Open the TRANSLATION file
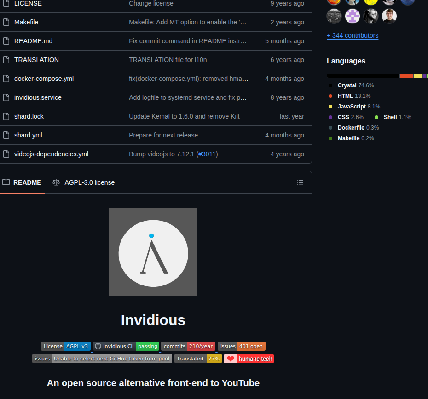Image resolution: width=428 pixels, height=399 pixels. (x=36, y=60)
